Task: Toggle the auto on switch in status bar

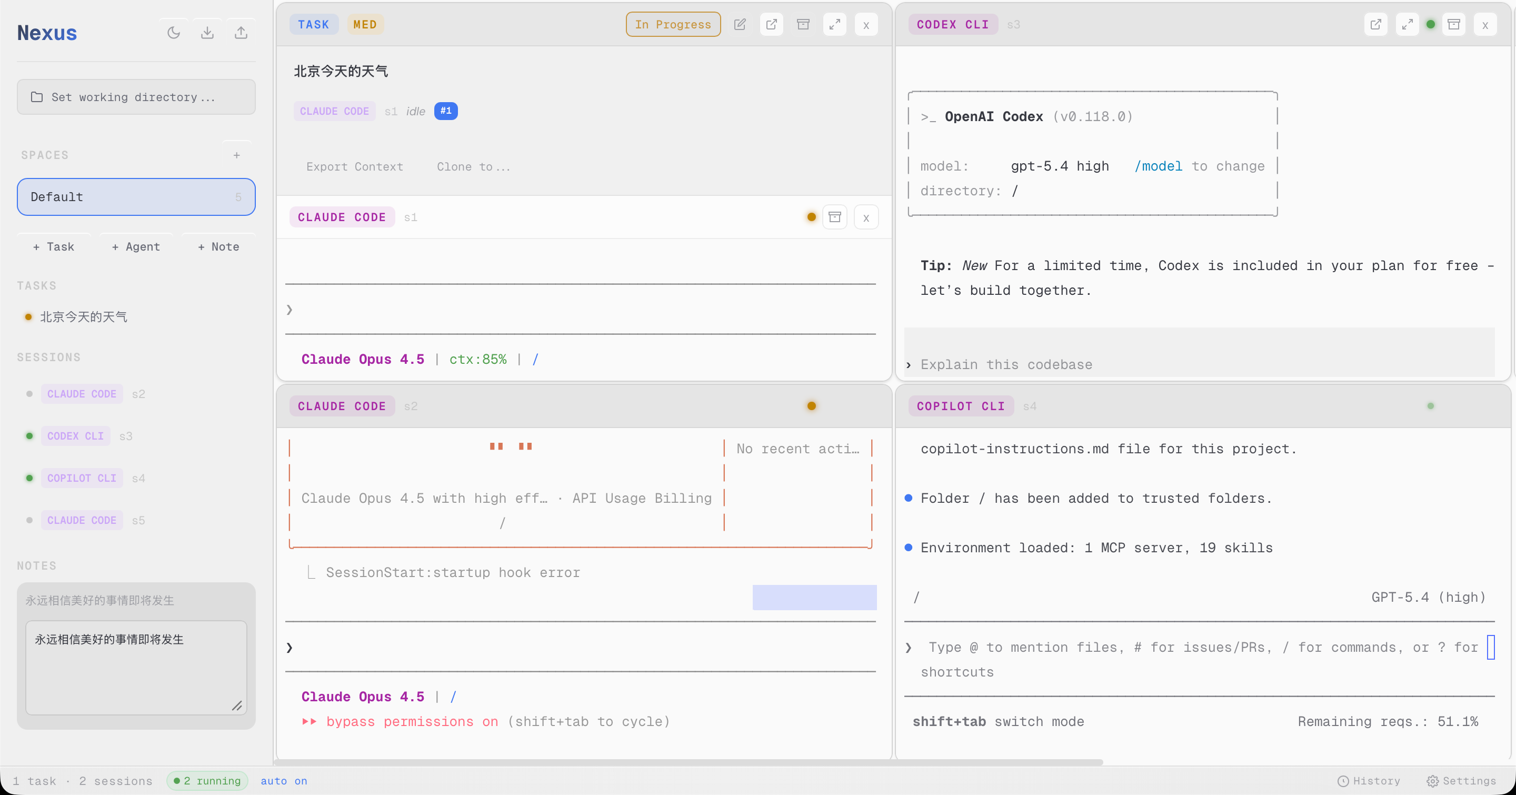Action: pos(284,781)
